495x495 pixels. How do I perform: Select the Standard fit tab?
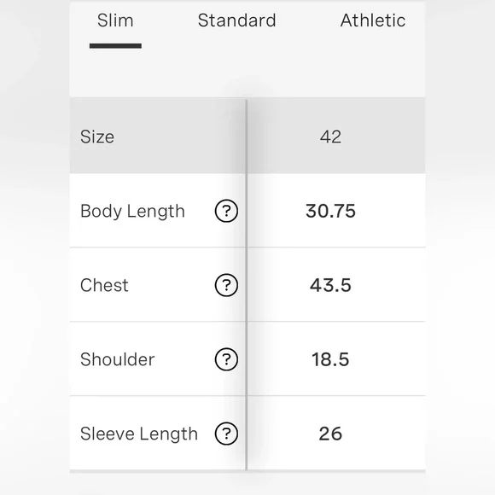pyautogui.click(x=236, y=20)
